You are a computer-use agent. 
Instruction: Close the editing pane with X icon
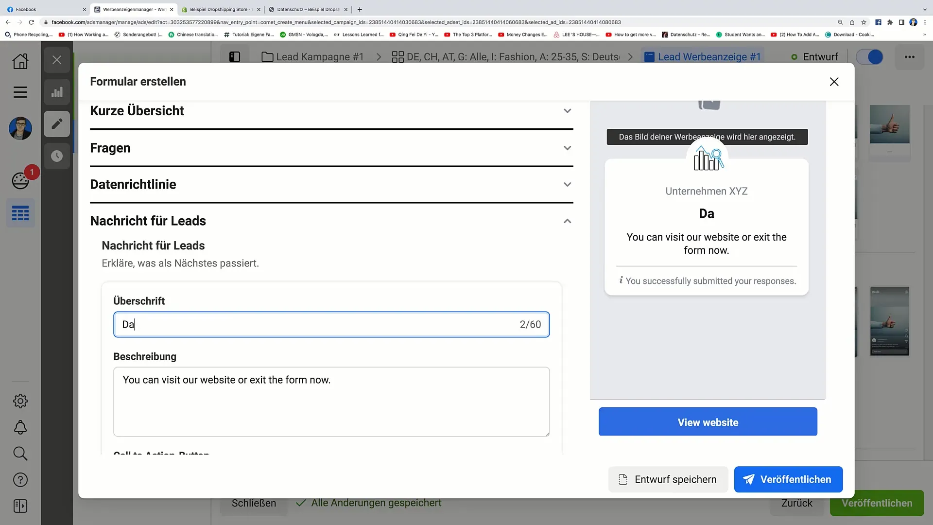click(57, 60)
